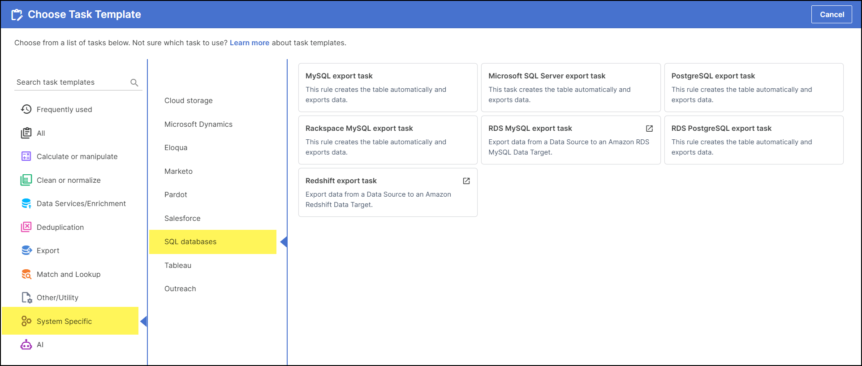
Task: Select the System Specific category
Action: 70,321
